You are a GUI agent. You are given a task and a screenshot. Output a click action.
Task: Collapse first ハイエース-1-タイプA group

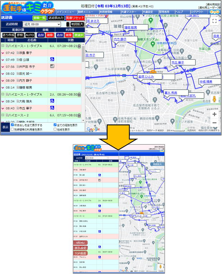(3, 46)
